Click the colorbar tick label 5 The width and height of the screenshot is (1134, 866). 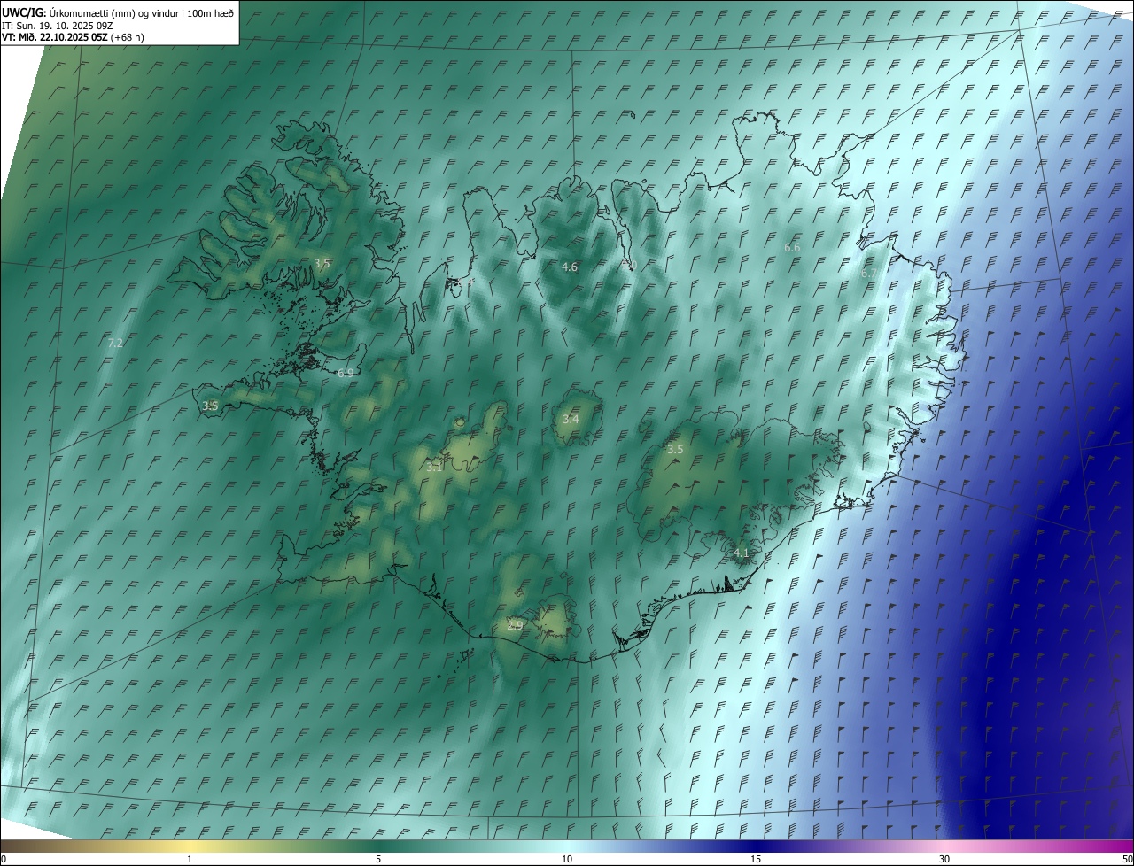[378, 859]
